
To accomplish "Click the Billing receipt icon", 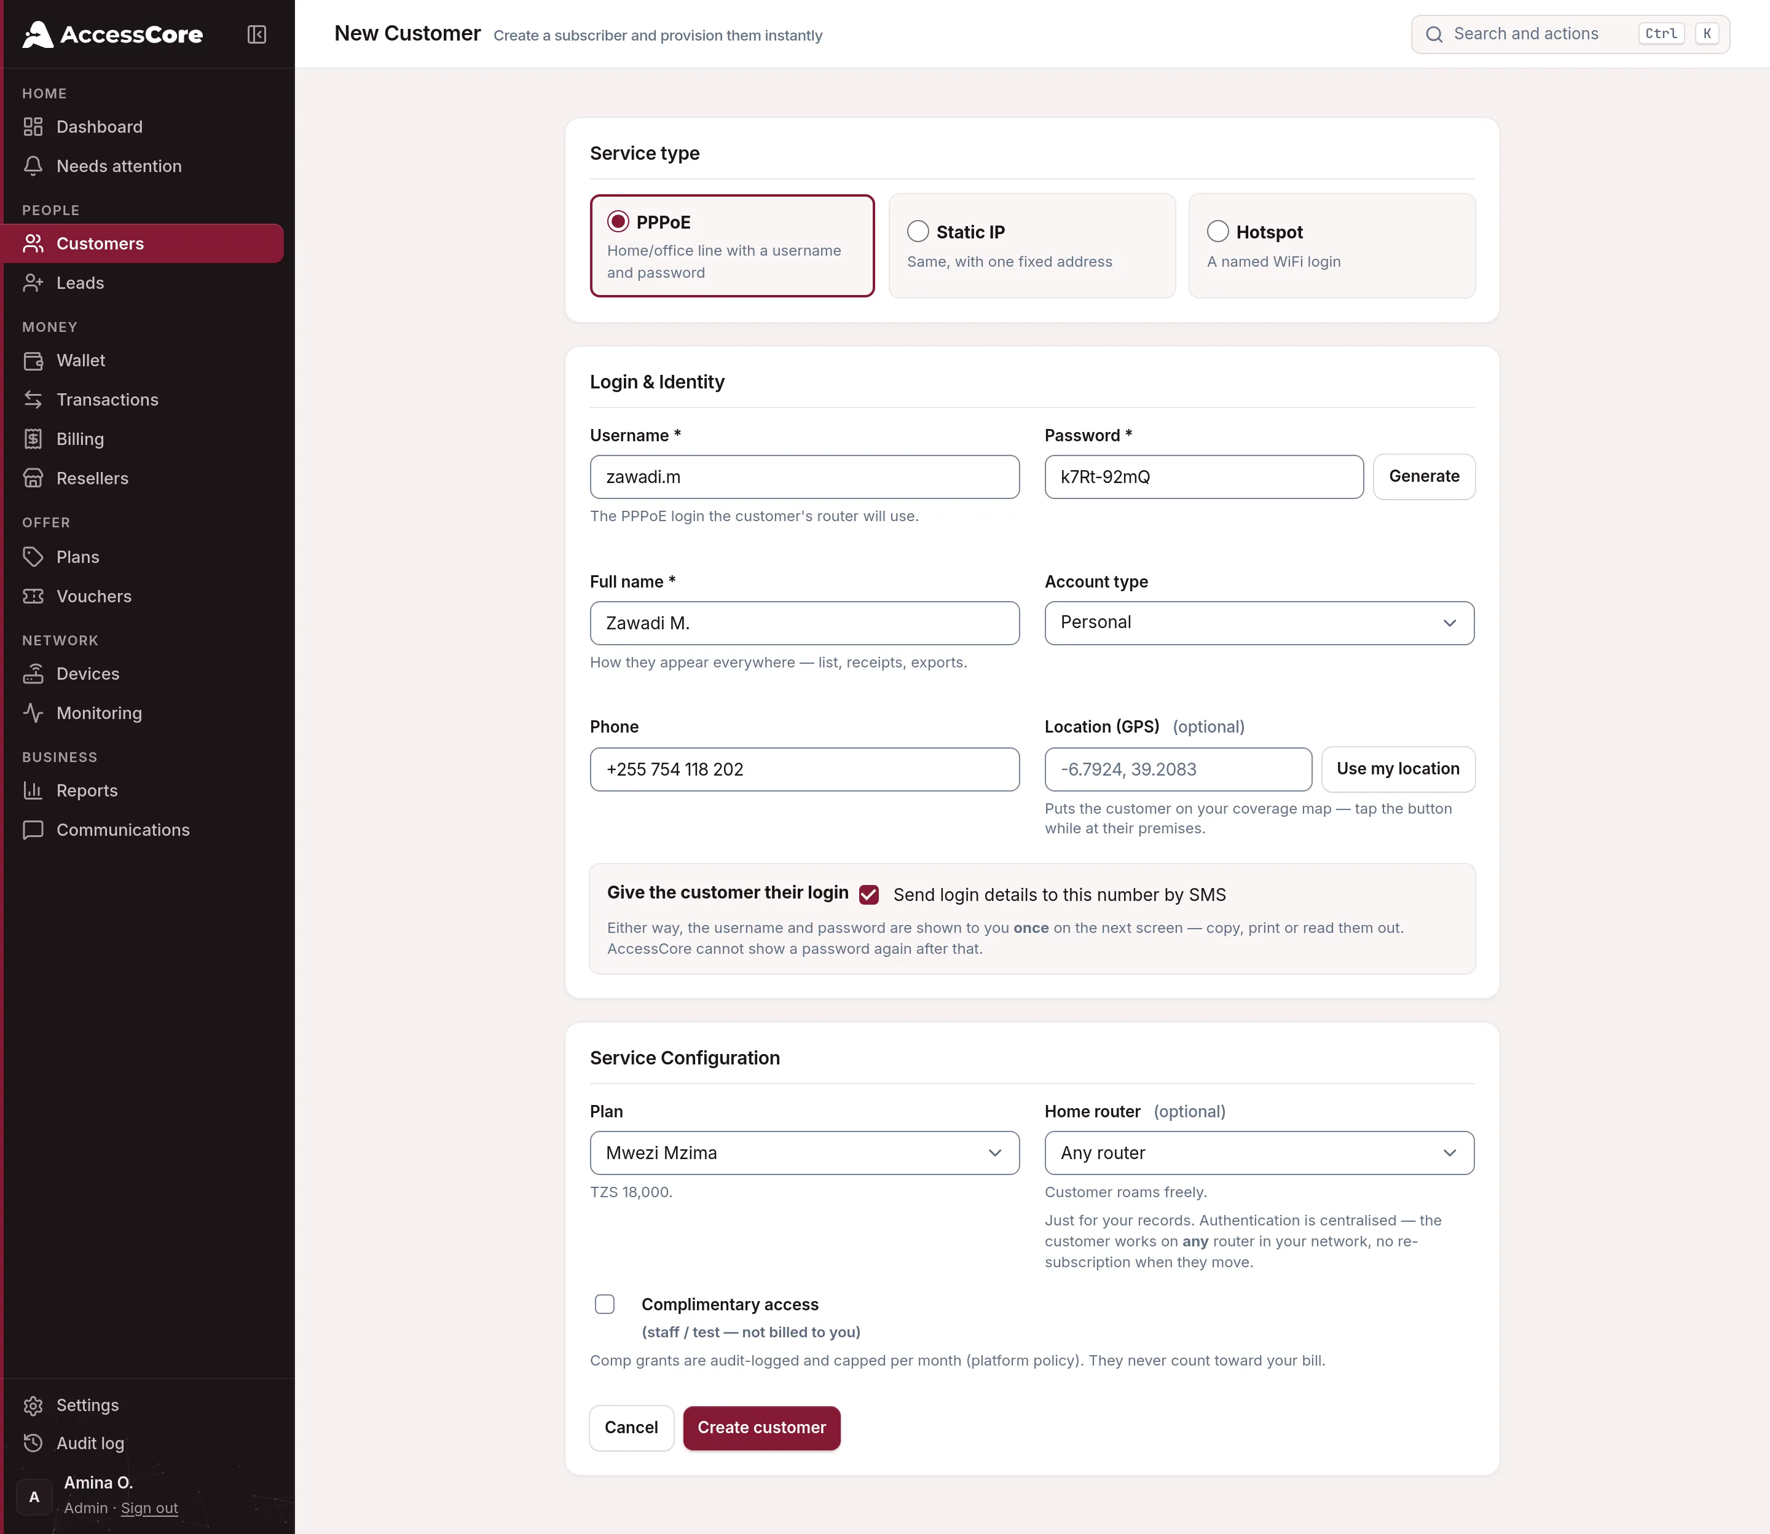I will tap(33, 439).
